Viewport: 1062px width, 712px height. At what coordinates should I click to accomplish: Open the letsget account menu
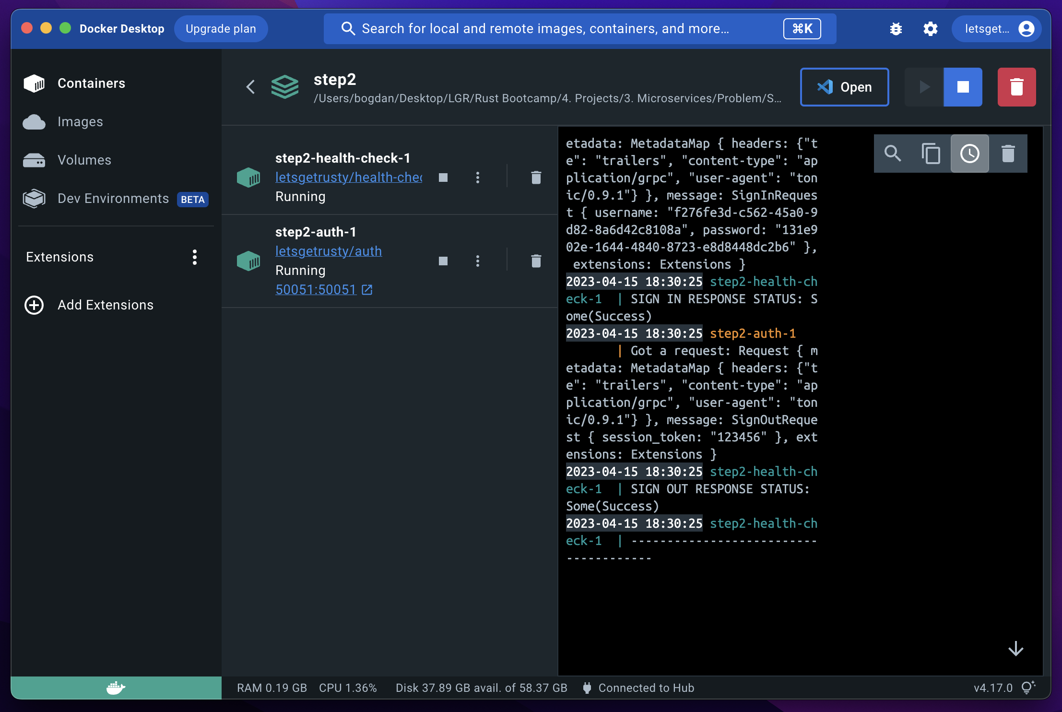(x=996, y=29)
